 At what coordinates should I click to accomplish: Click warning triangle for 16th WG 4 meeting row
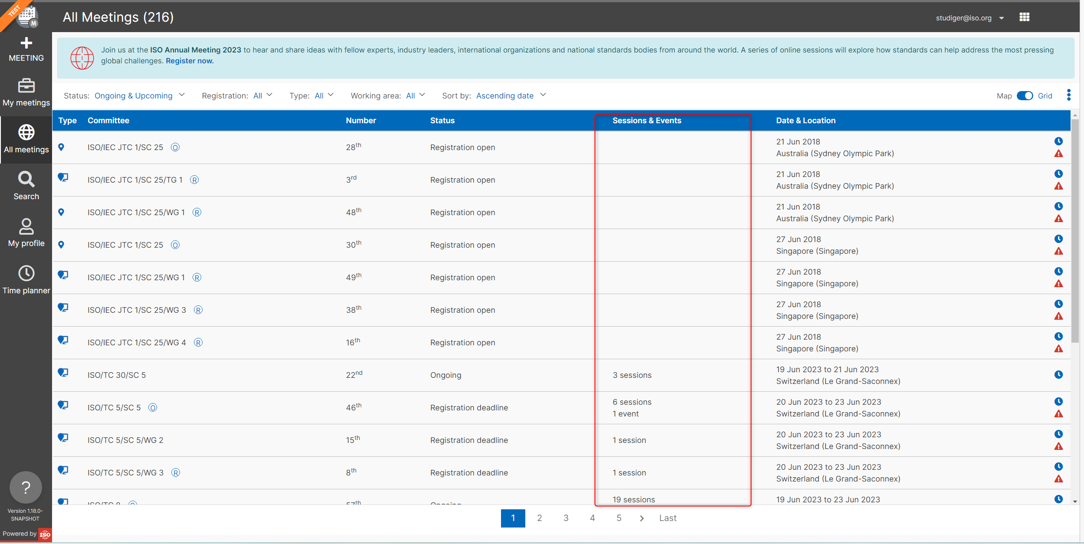click(x=1058, y=349)
